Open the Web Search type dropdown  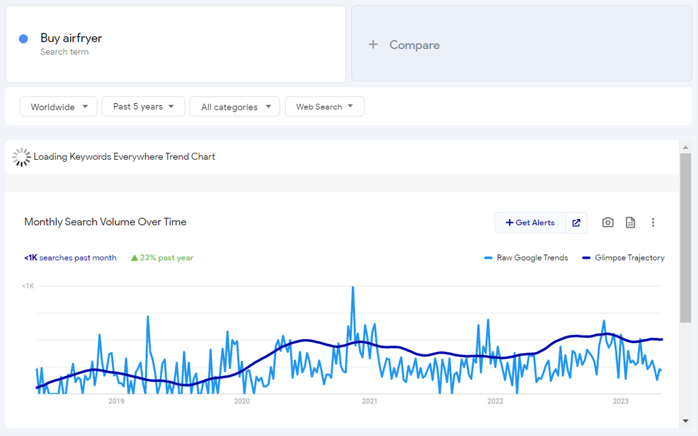click(x=324, y=106)
